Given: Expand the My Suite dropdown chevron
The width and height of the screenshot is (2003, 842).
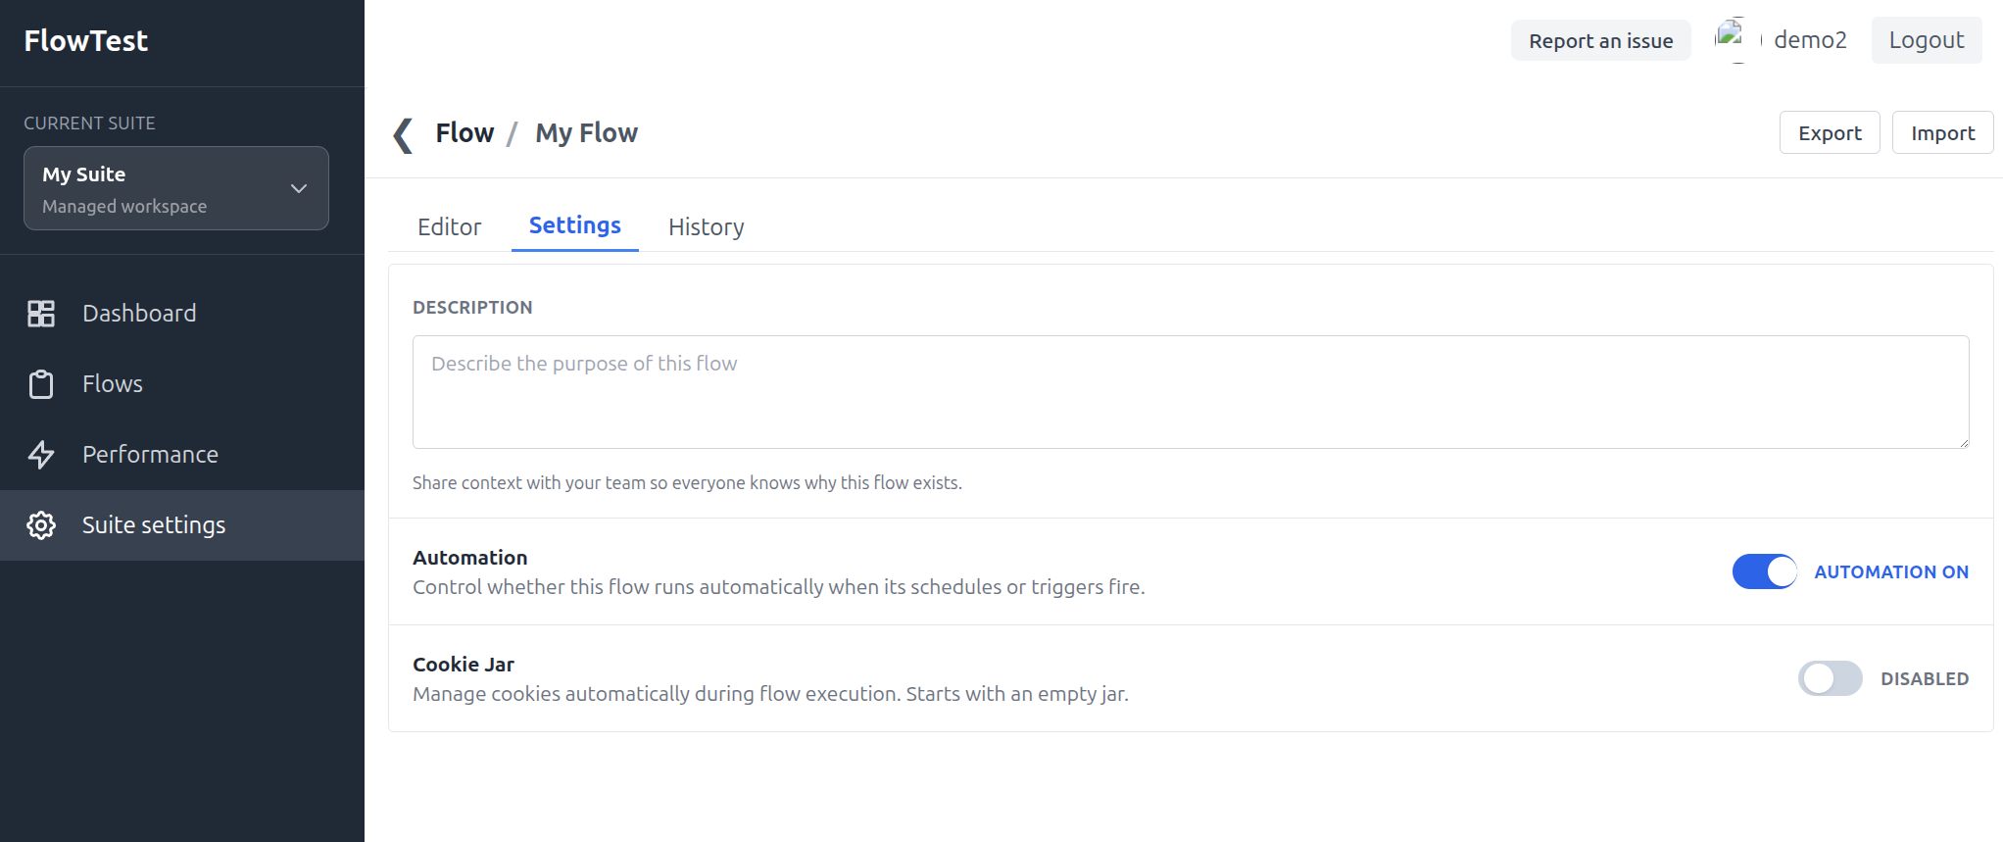Looking at the screenshot, I should (x=299, y=188).
